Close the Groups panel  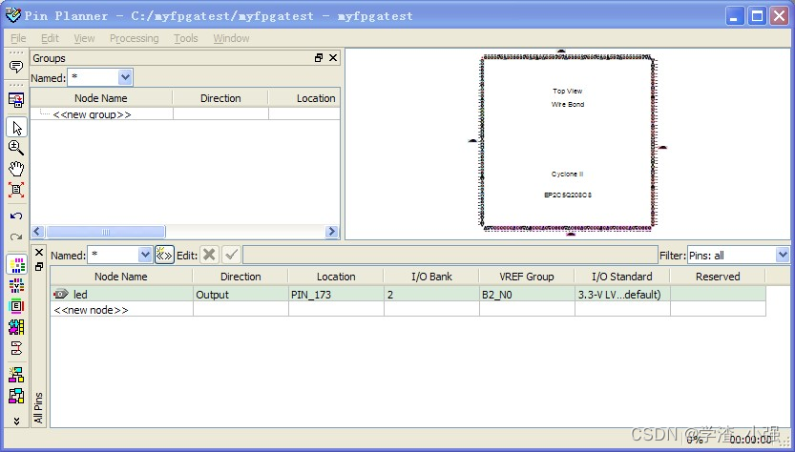click(x=333, y=58)
